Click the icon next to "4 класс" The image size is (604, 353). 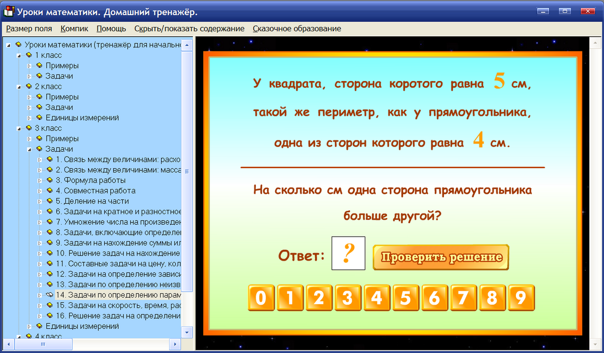point(28,336)
